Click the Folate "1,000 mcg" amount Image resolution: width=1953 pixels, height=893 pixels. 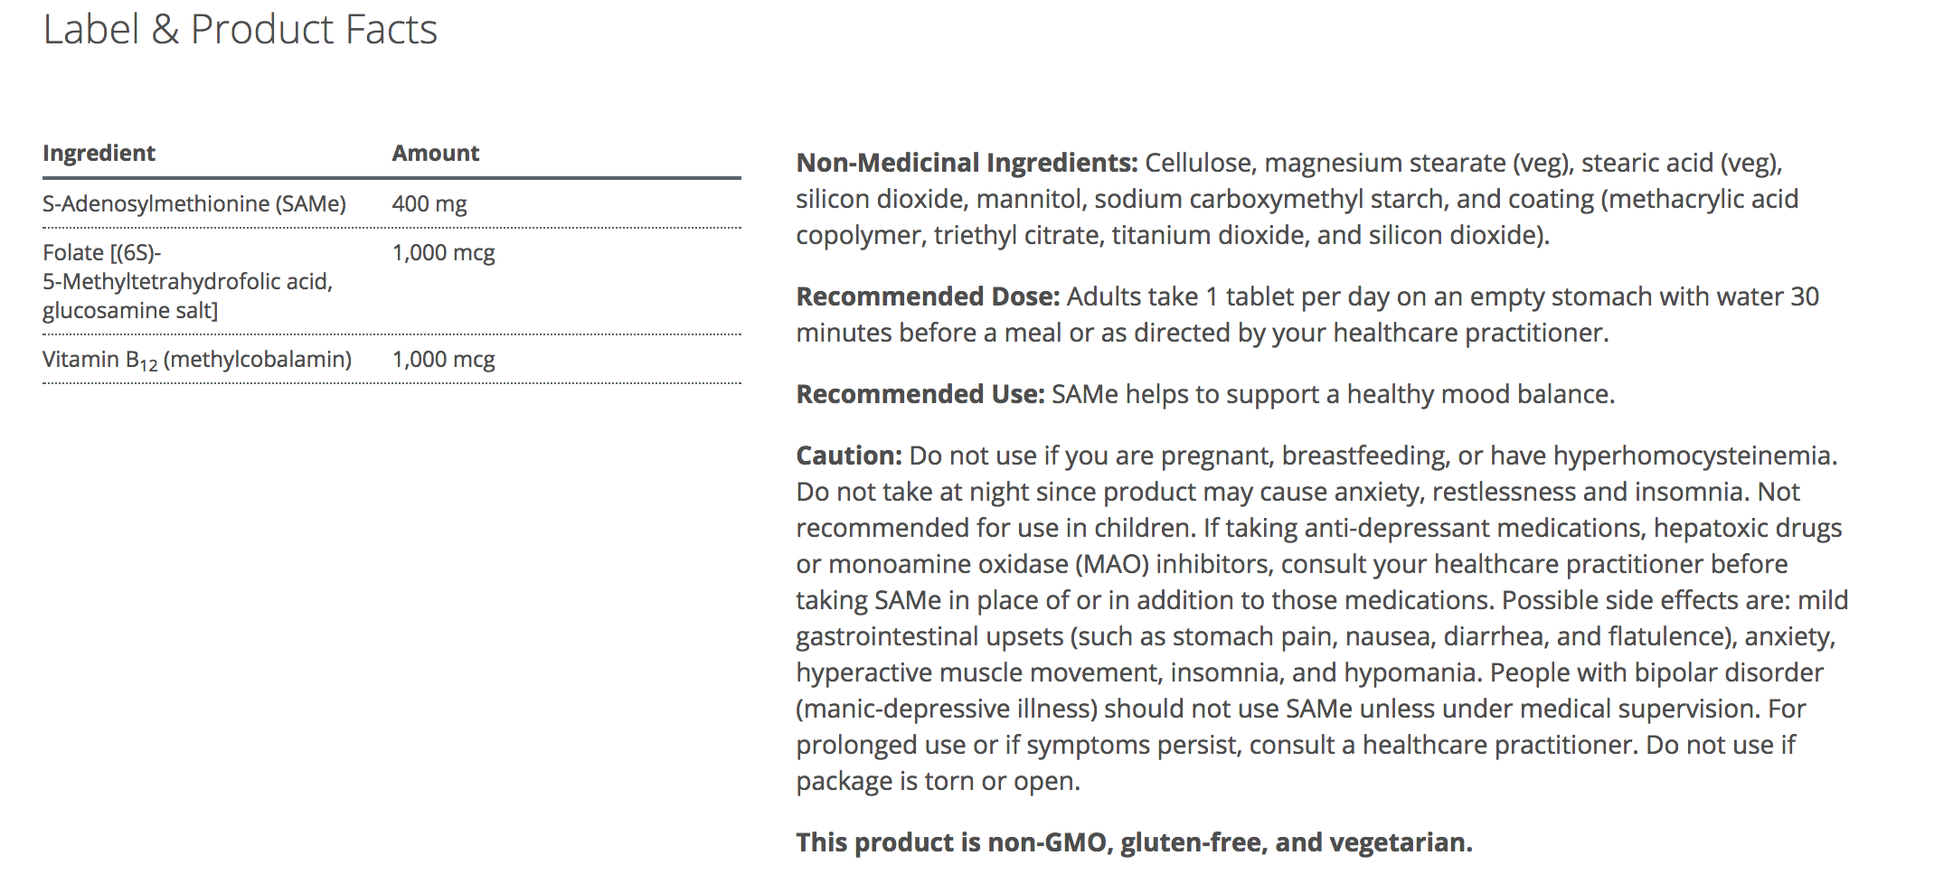tap(443, 252)
